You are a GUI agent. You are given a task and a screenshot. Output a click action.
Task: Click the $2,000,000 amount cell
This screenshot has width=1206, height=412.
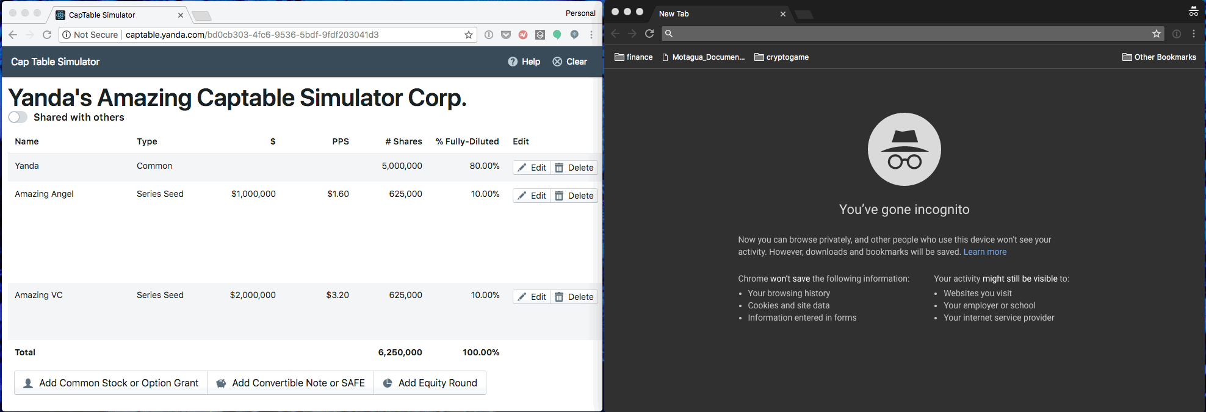[253, 295]
